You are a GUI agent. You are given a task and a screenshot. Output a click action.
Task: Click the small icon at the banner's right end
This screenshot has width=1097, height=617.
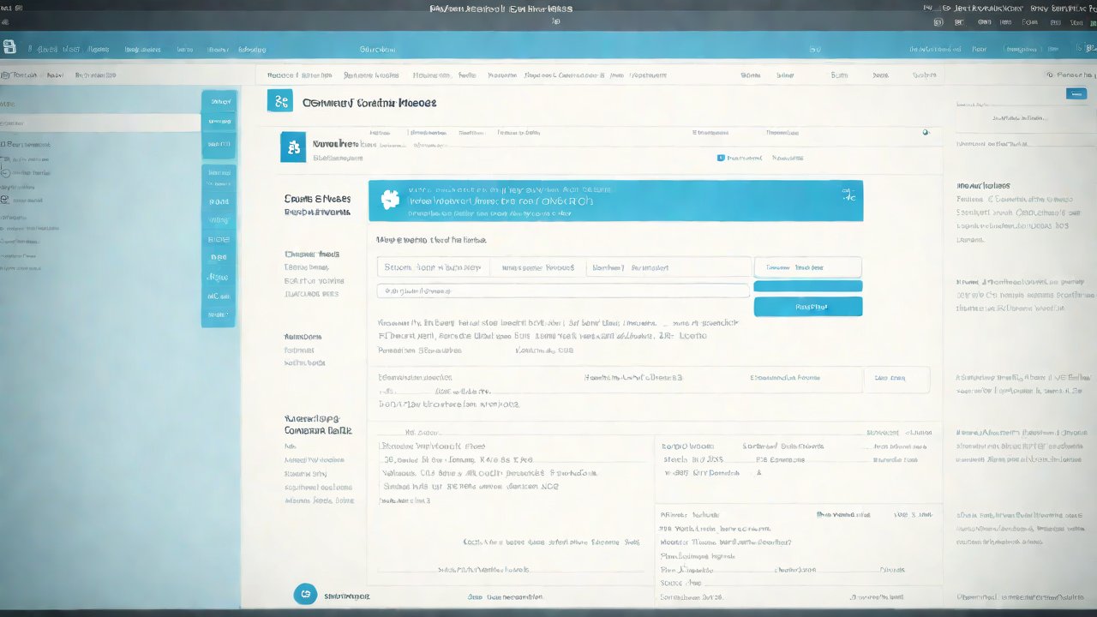point(848,195)
